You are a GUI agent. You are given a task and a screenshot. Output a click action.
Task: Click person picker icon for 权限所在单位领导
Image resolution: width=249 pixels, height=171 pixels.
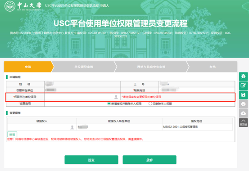116,97
